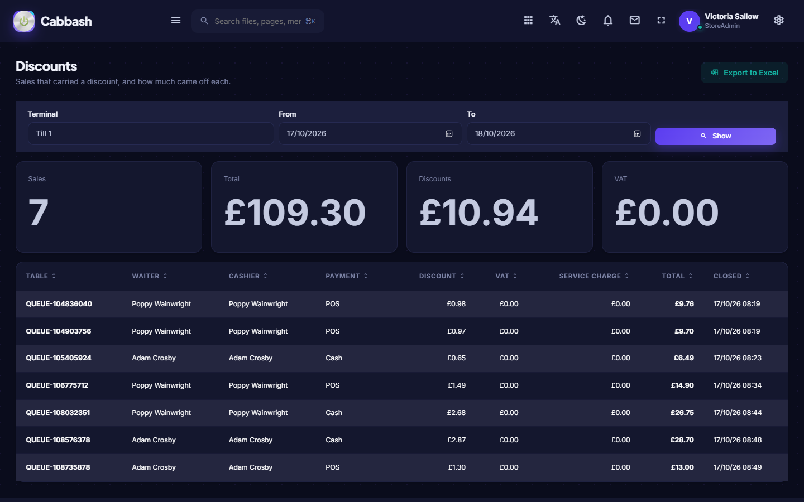Click the Cabbash logo icon
The width and height of the screenshot is (804, 502).
click(24, 21)
